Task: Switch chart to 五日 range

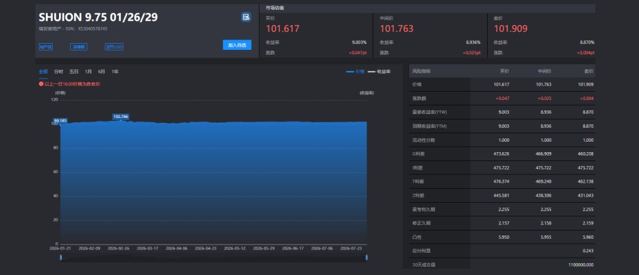Action: 74,72
